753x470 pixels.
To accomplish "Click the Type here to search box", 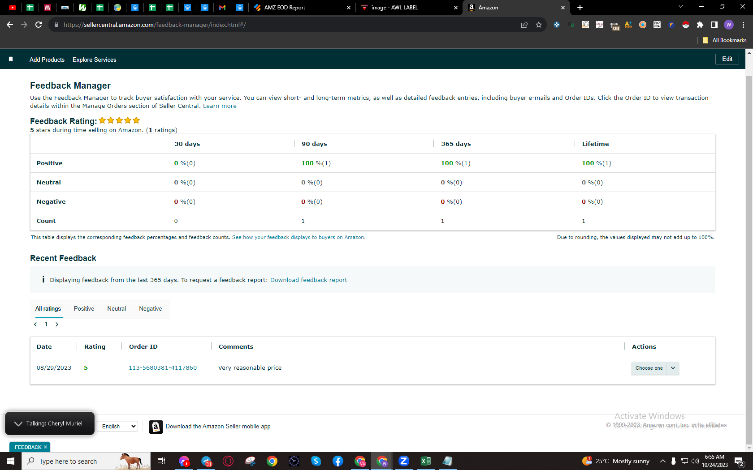I will tap(86, 461).
